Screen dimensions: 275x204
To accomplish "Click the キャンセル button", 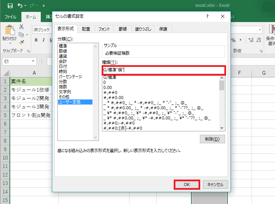I will click(216, 185).
